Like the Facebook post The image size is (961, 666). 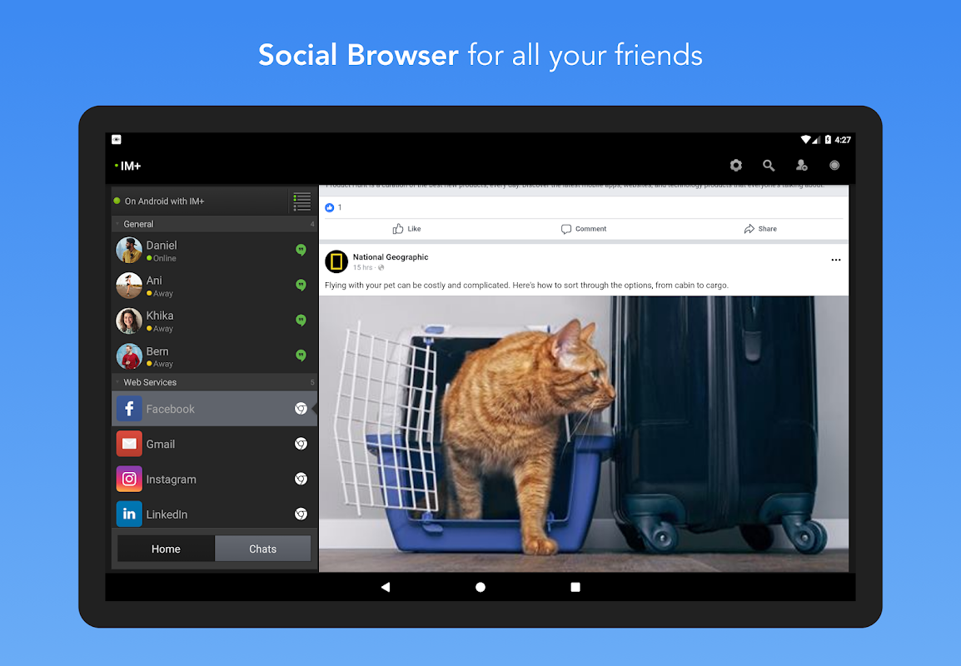click(x=406, y=229)
